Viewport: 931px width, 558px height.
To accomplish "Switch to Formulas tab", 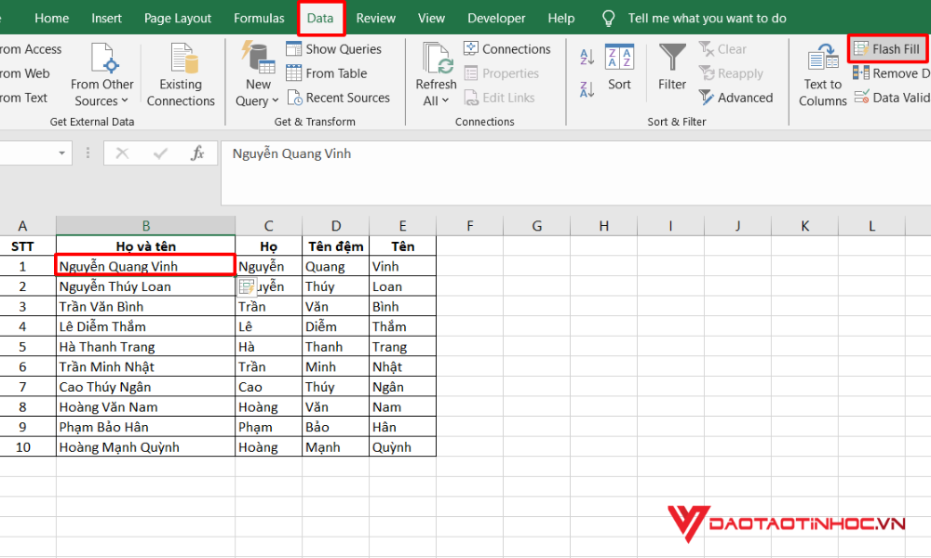I will [x=259, y=19].
